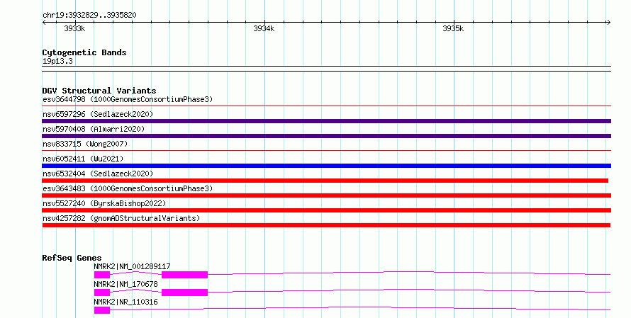The image size is (631, 318).
Task: Click the purple bar under nsv5970408
Action: click(x=326, y=136)
